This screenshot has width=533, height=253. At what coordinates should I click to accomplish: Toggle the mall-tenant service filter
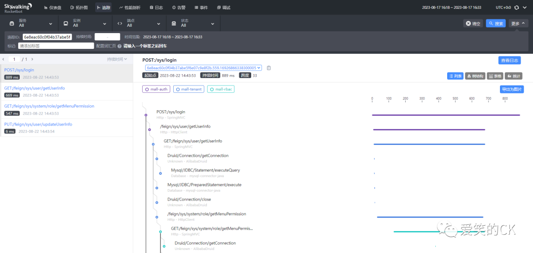[x=189, y=89]
